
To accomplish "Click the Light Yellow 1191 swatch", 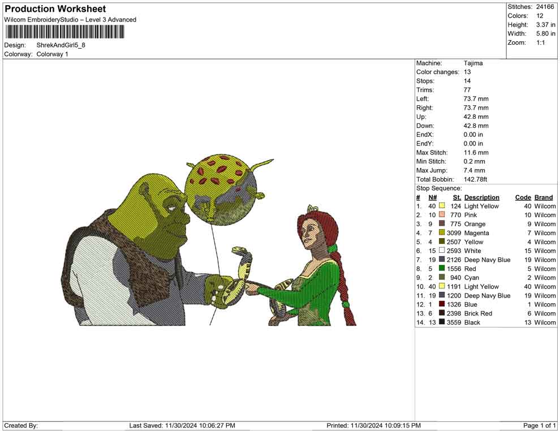I will pyautogui.click(x=442, y=286).
